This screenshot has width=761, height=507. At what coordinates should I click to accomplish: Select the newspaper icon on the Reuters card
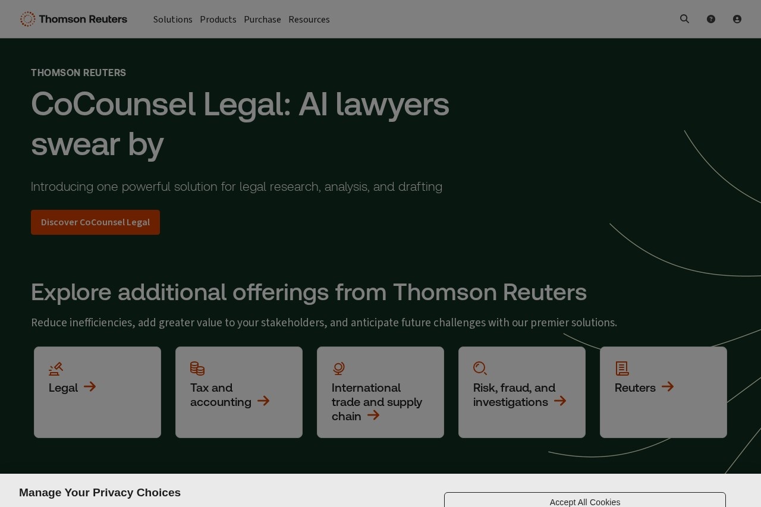tap(621, 368)
